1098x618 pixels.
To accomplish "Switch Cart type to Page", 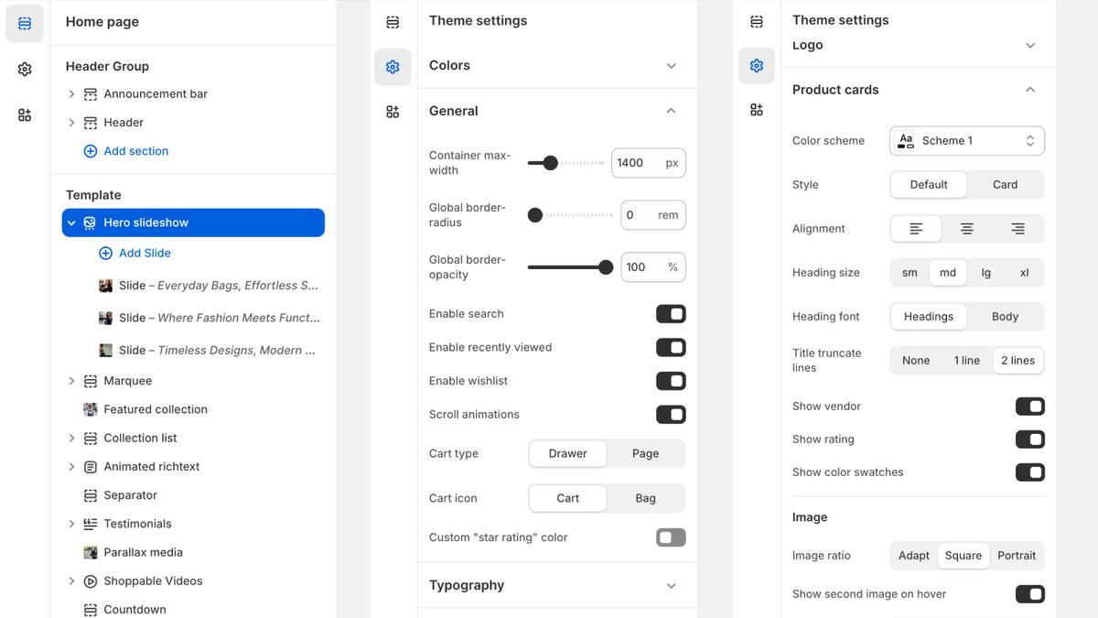I will click(x=645, y=453).
